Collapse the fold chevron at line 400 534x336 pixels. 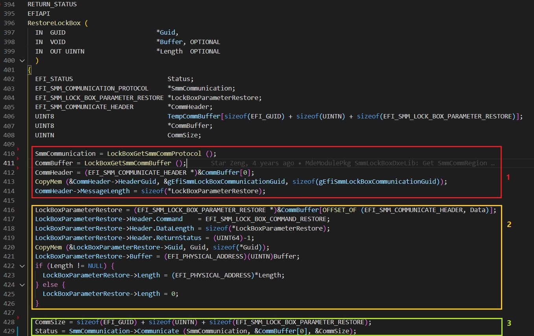[22, 61]
